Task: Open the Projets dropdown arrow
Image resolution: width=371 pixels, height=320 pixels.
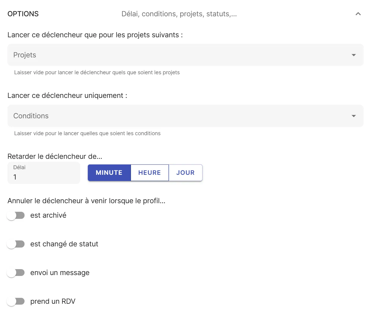Action: coord(354,55)
